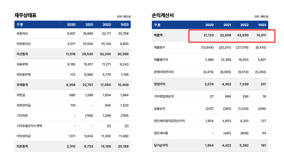
Task: Click the 자본잉여금 value 7,525
Action: tap(124, 105)
